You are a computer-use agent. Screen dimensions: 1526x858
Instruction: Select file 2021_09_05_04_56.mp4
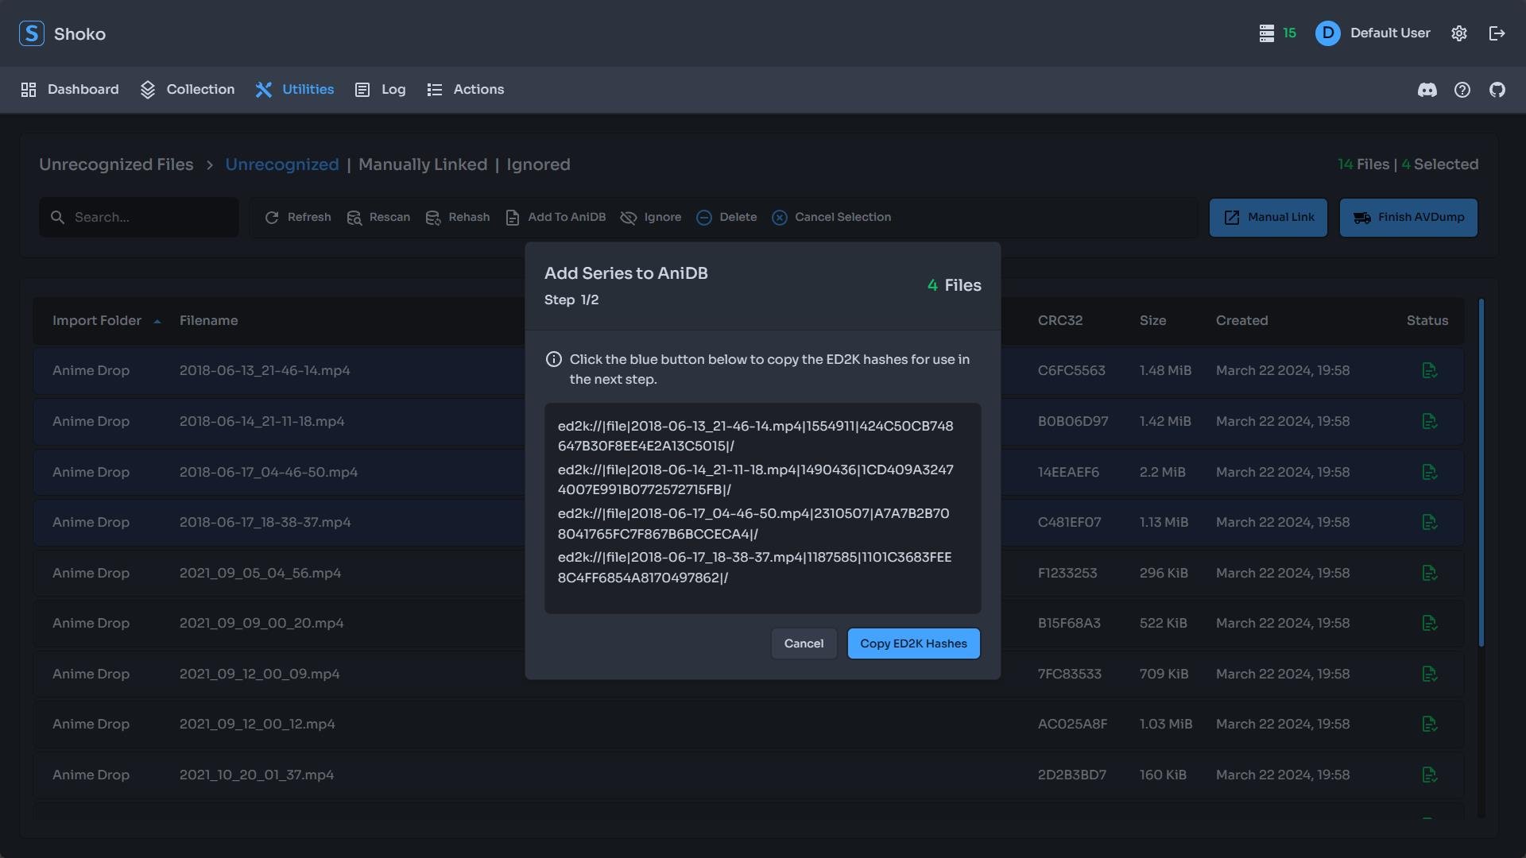coord(260,573)
